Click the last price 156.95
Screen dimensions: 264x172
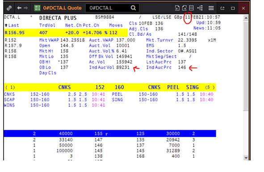pos(17,33)
